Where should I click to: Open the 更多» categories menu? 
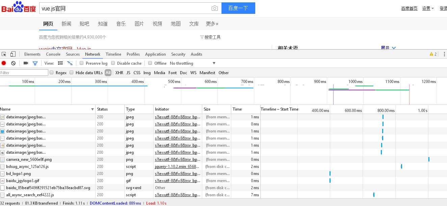[212, 24]
